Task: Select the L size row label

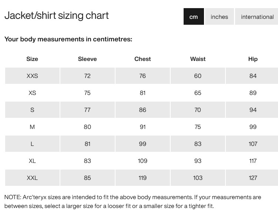Action: tap(32, 144)
